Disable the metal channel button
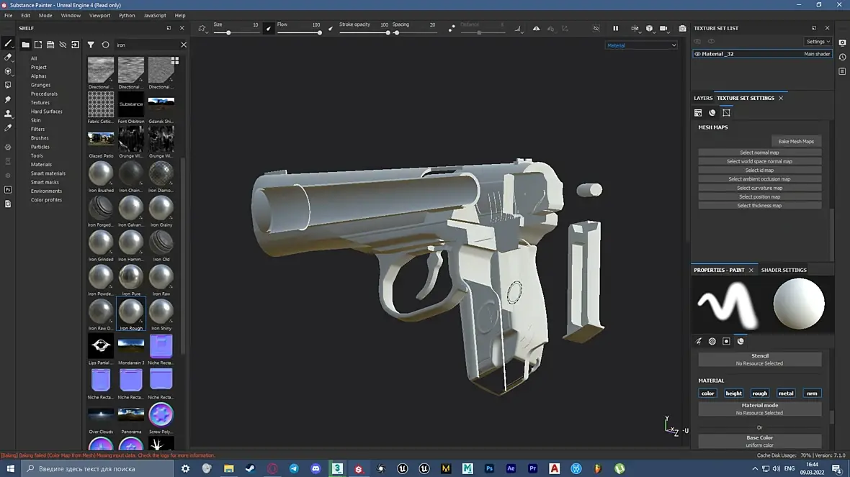 786,394
